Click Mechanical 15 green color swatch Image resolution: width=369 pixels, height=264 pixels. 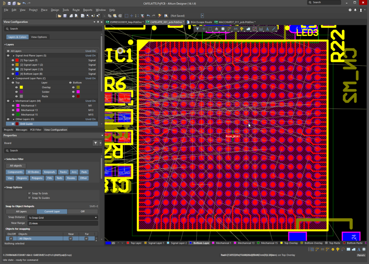pos(18,115)
